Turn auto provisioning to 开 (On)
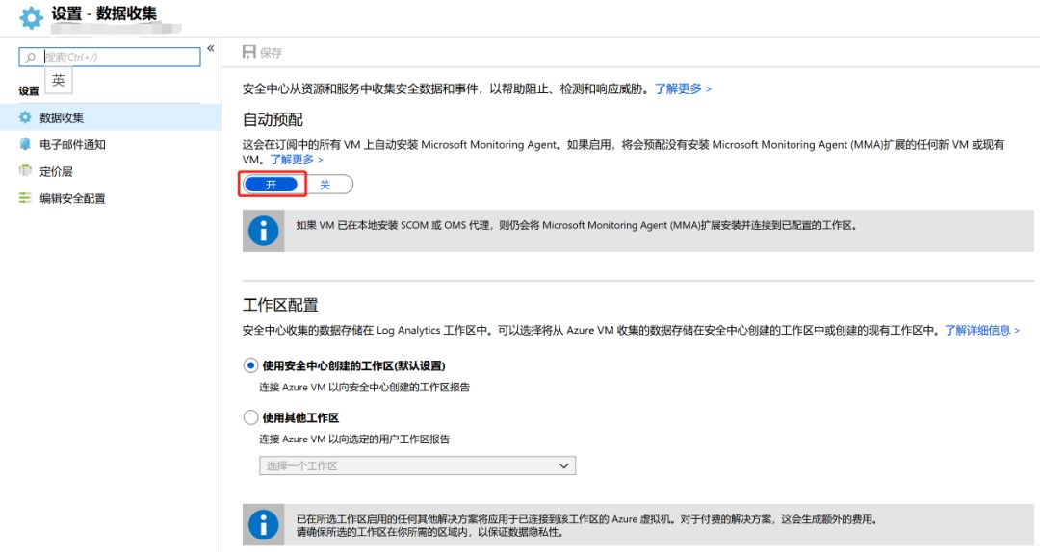Screen dimensions: 1040x552 click(272, 185)
